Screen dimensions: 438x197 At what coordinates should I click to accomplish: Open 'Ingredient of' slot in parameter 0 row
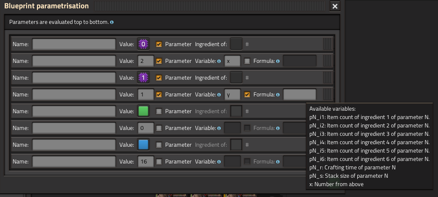(x=236, y=44)
